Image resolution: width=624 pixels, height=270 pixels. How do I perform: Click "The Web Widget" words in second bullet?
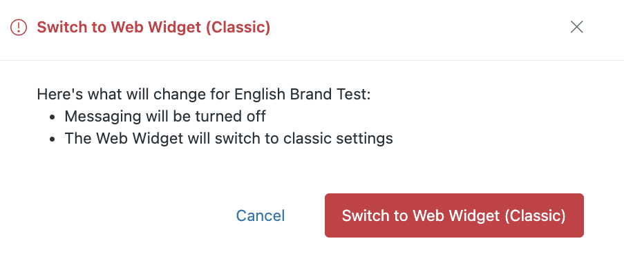124,138
